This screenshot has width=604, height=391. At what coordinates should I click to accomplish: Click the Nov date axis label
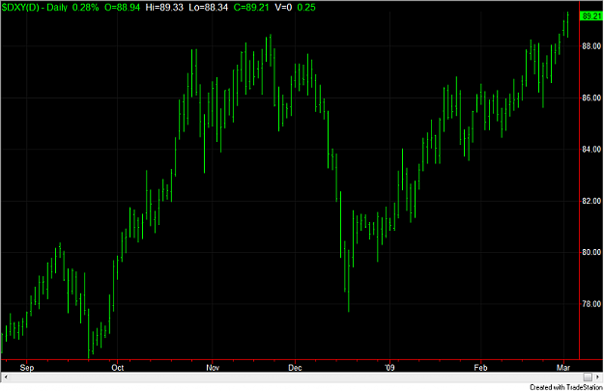[213, 368]
